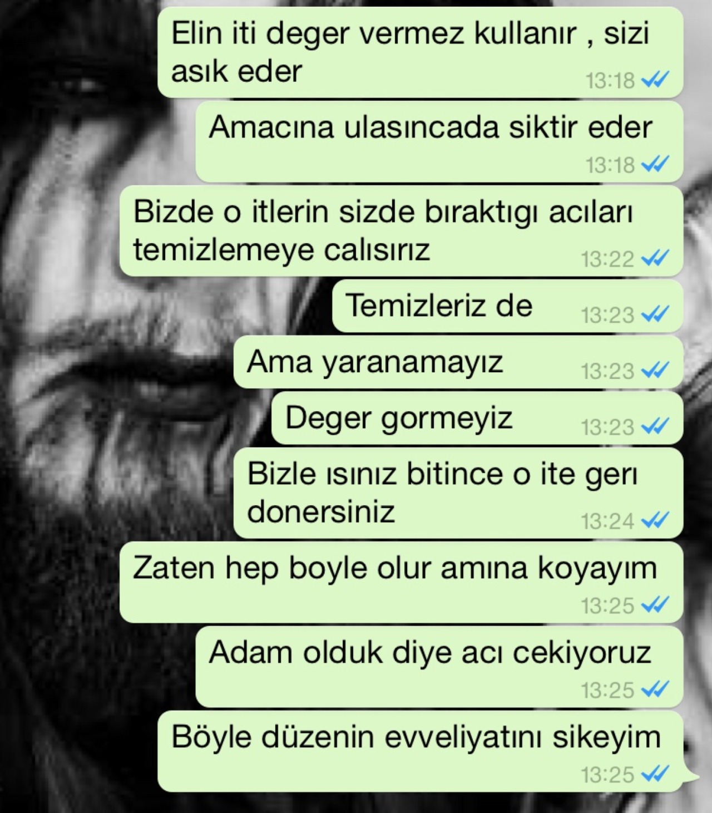Tap the double check of the 13:24 message
712x813 pixels.
(655, 521)
